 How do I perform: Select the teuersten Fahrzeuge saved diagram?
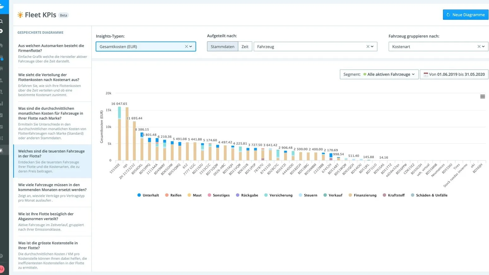52,161
